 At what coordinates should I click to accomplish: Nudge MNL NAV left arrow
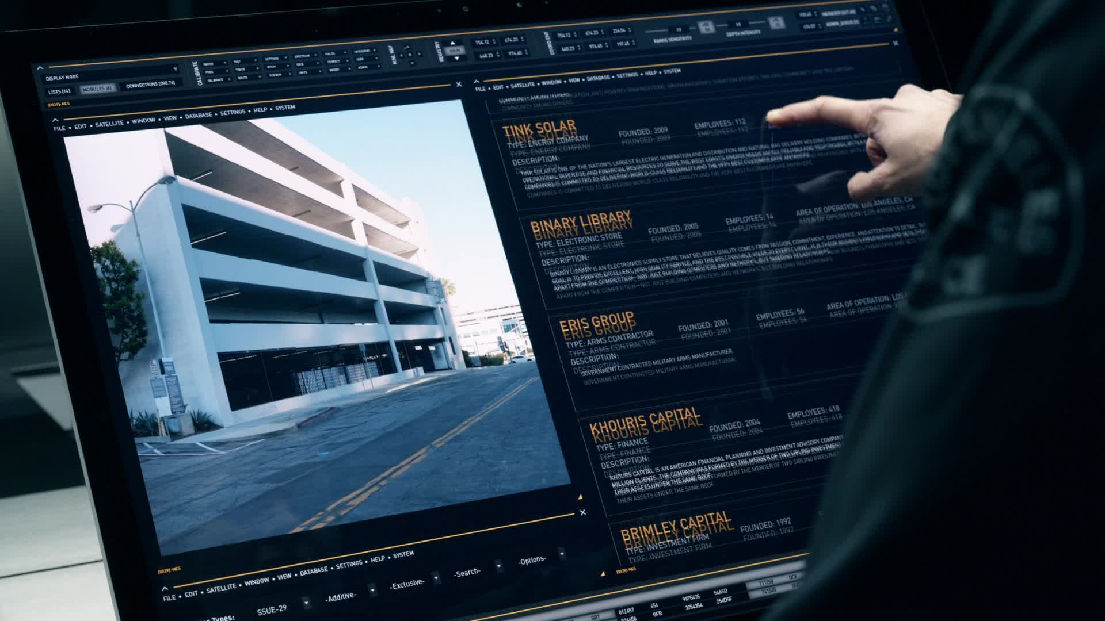click(401, 56)
